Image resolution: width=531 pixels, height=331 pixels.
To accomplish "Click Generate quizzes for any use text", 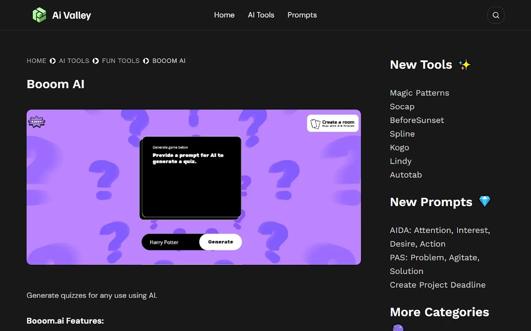I will click(92, 295).
